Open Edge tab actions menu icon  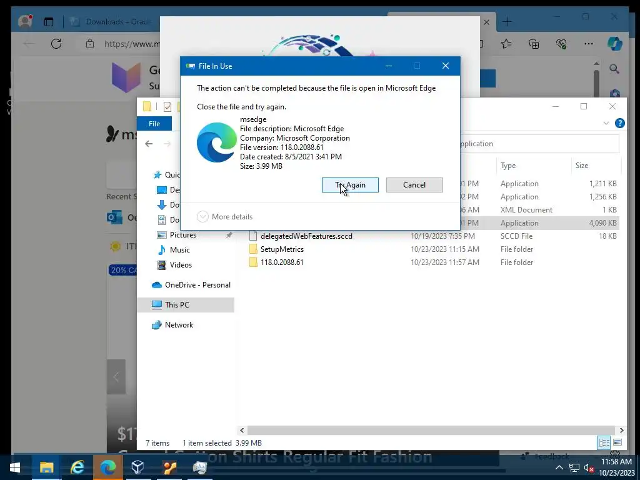click(x=49, y=22)
